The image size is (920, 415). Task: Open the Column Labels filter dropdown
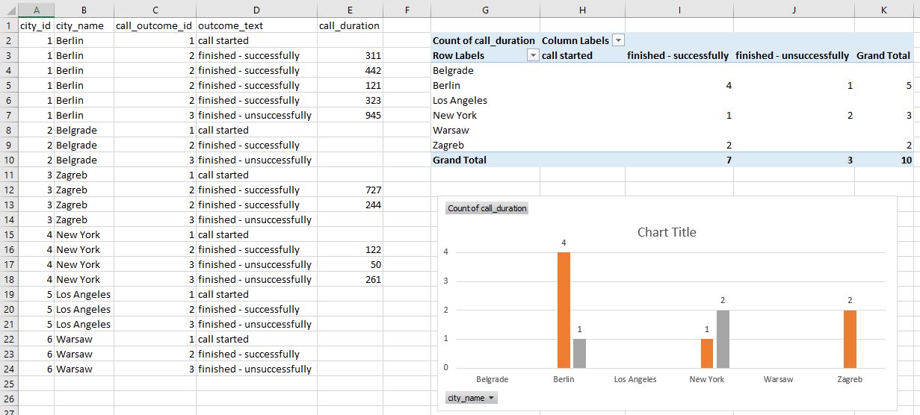click(x=618, y=40)
